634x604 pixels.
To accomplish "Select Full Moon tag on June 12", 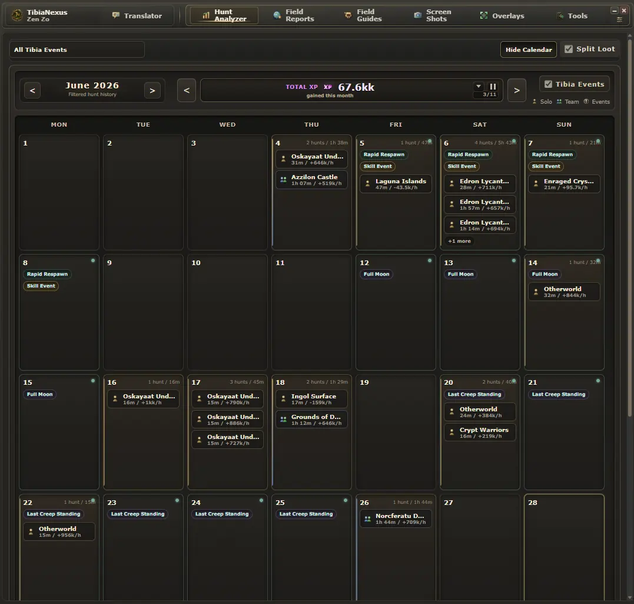I will (x=376, y=275).
